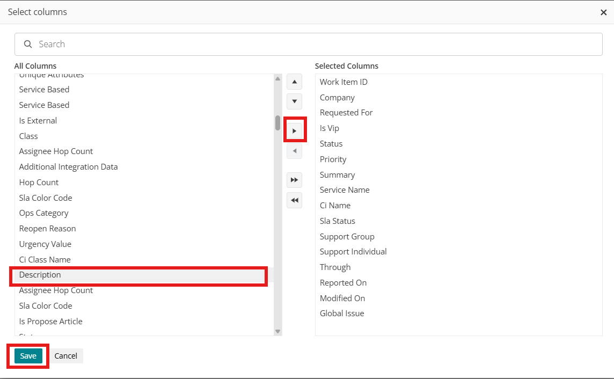Screen dimensions: 614x379
Task: Click the move up arrow button
Action: point(294,82)
